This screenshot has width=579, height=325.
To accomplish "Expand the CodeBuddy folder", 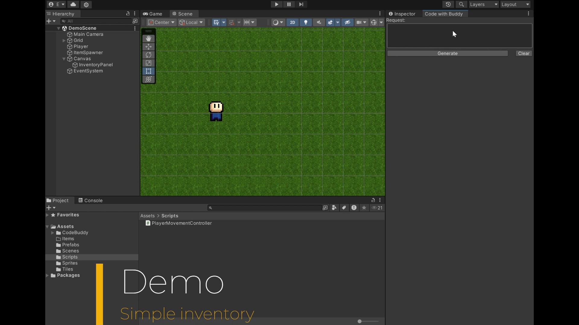I will click(52, 233).
